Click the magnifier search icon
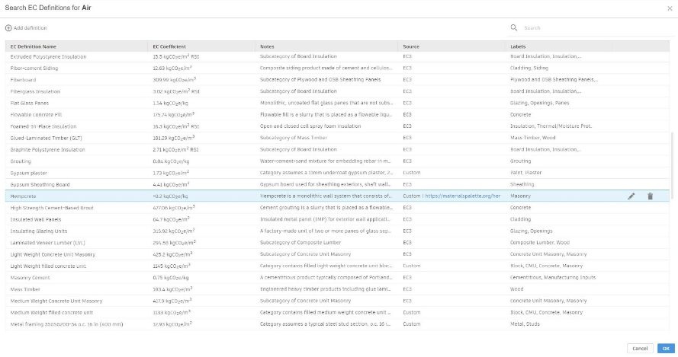 click(x=514, y=27)
